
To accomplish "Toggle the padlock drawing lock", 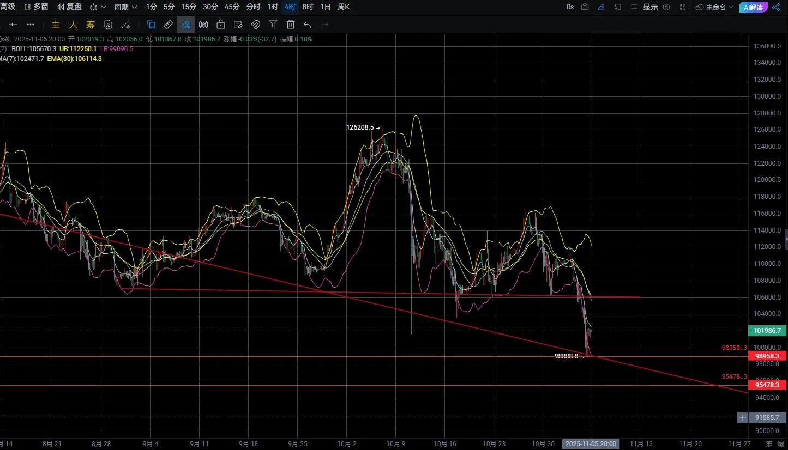I will (x=221, y=25).
